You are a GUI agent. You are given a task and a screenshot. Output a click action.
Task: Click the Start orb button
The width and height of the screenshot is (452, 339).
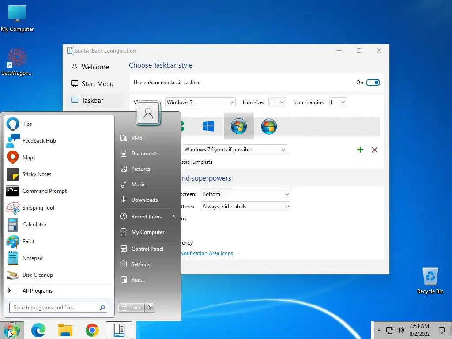coord(11,330)
